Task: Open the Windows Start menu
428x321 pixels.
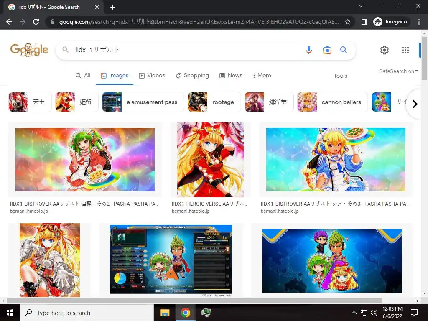Action: tap(10, 313)
